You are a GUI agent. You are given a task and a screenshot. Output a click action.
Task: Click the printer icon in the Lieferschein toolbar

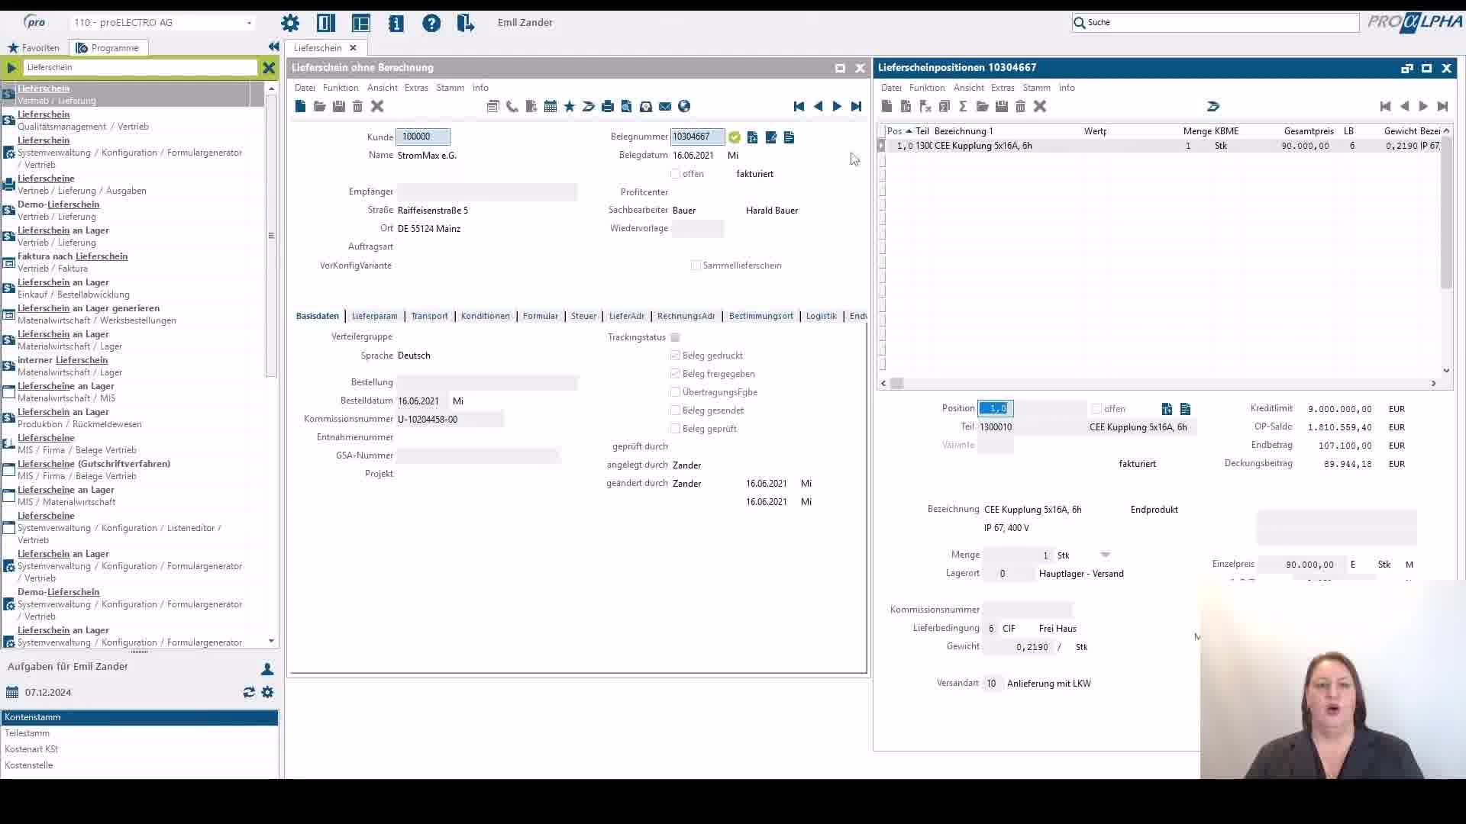coord(607,107)
